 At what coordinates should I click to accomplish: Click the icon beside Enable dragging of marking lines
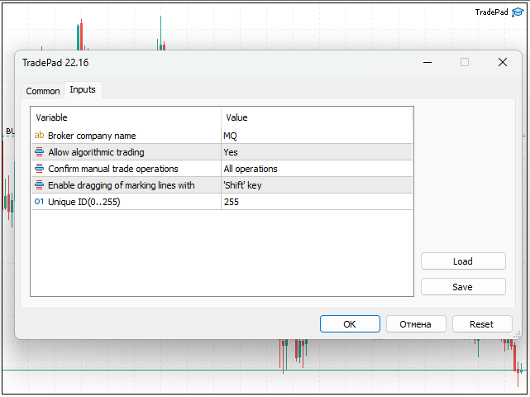point(39,185)
